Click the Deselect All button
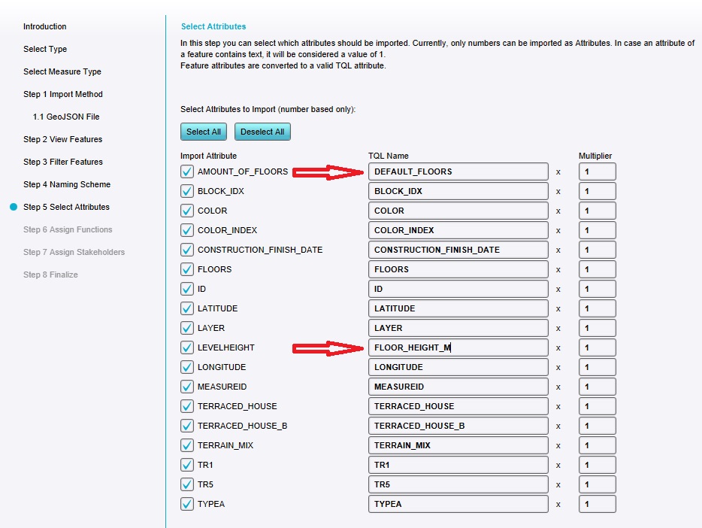Viewport: 702px width, 528px height. 262,132
